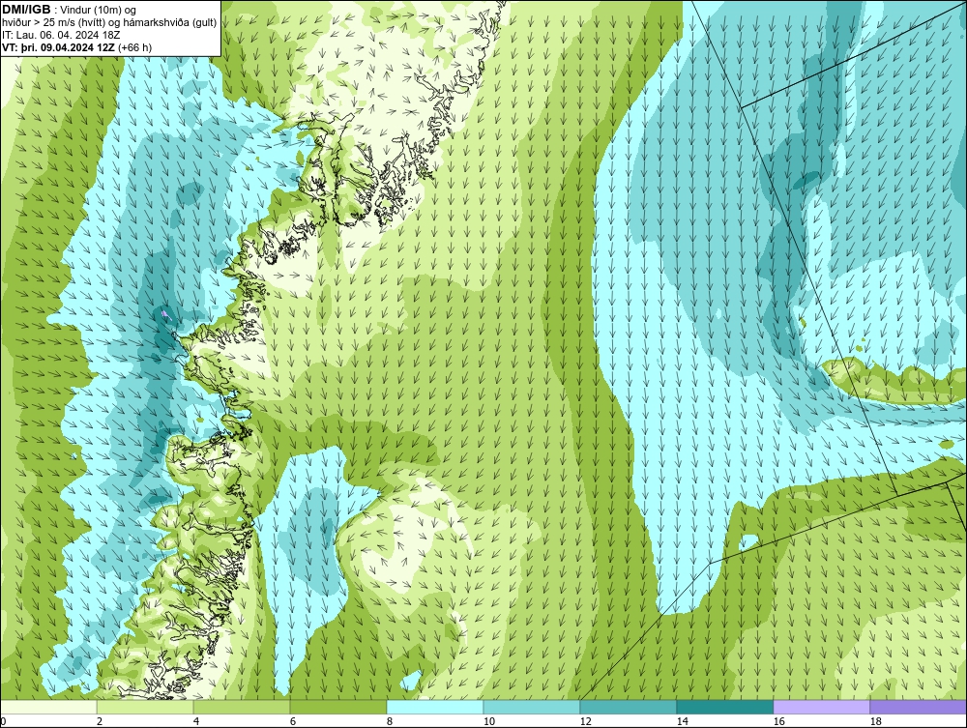Click the 10–12 m/s turquoise swatch
This screenshot has height=728, width=967.
(x=532, y=707)
